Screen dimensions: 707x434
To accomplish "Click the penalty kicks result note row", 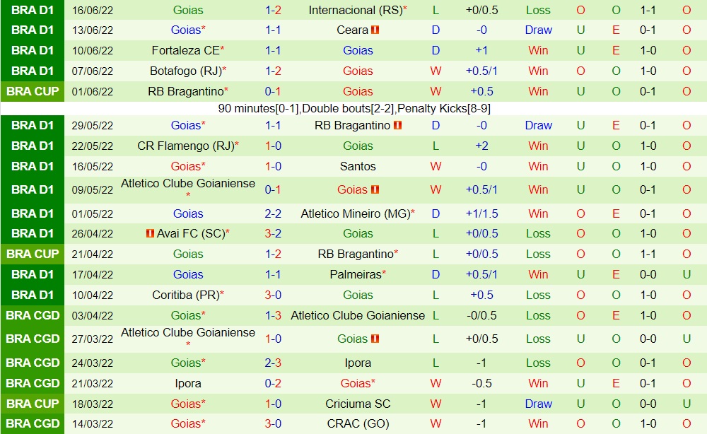I will [x=354, y=108].
